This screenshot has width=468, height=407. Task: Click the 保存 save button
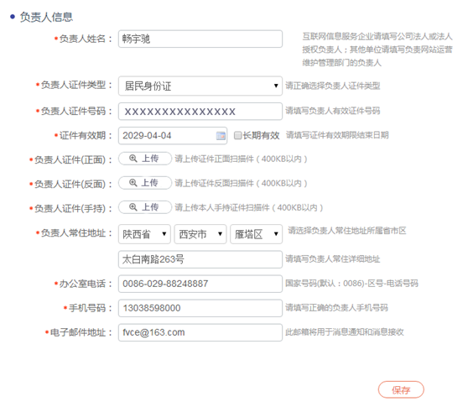pyautogui.click(x=401, y=389)
